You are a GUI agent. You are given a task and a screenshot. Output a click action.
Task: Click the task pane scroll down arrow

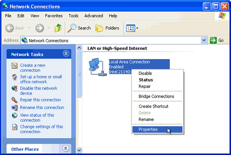79,150
